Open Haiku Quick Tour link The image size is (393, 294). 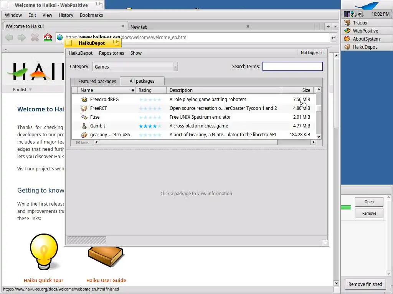[x=44, y=280]
